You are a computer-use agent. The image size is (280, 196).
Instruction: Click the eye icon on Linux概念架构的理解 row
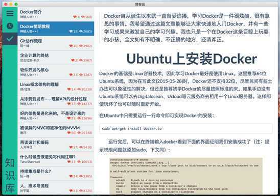(79, 89)
